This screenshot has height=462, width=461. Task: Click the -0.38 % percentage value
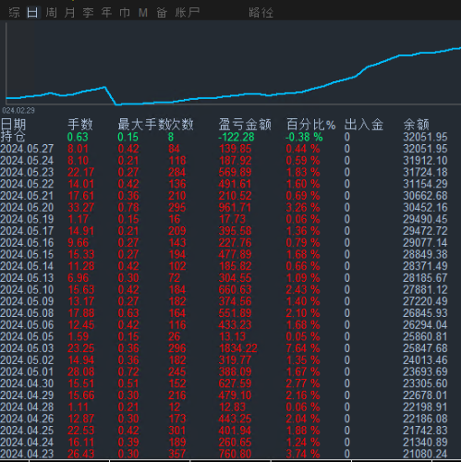304,137
